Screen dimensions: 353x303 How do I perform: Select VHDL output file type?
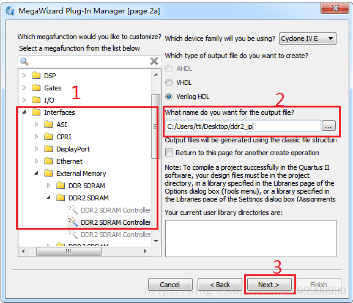[x=169, y=82]
